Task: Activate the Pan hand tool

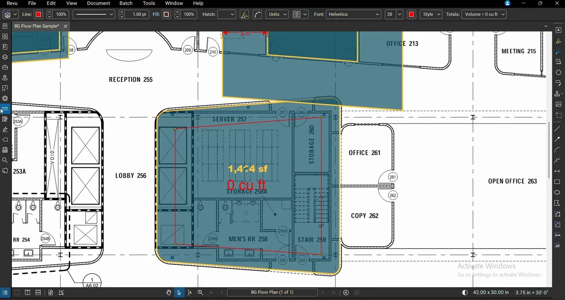Action: click(x=169, y=293)
